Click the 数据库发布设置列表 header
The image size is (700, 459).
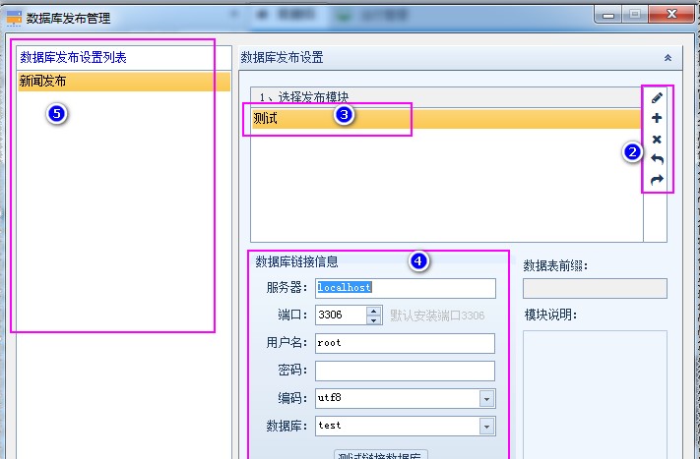[124, 57]
